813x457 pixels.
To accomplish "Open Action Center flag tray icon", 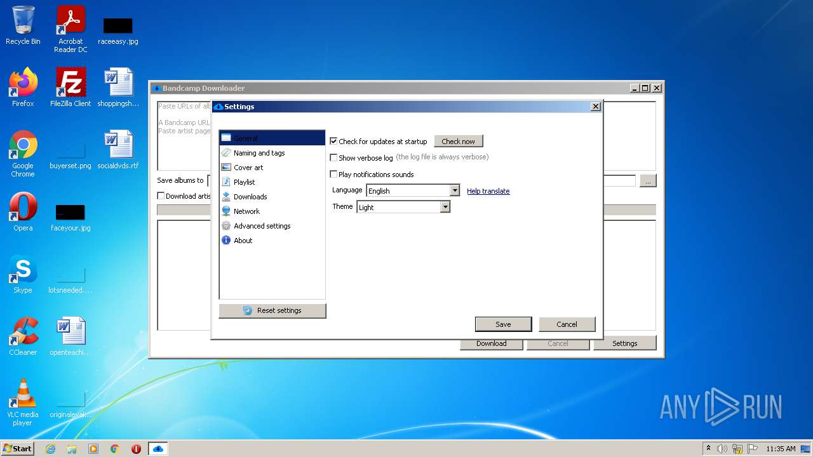I will coord(753,449).
